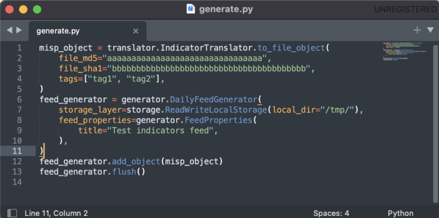This screenshot has width=439, height=218.
Task: Place cursor on the flush() call
Action: (x=124, y=172)
